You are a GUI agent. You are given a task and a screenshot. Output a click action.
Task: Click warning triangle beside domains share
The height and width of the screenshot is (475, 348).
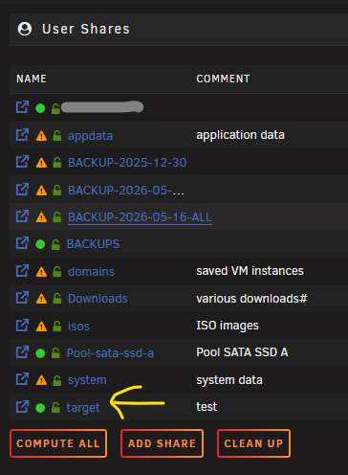click(41, 272)
